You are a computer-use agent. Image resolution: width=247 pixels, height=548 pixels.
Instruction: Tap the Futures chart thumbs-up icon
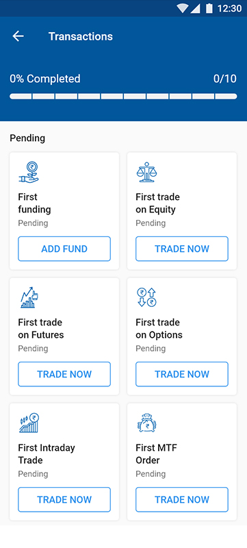(x=29, y=297)
